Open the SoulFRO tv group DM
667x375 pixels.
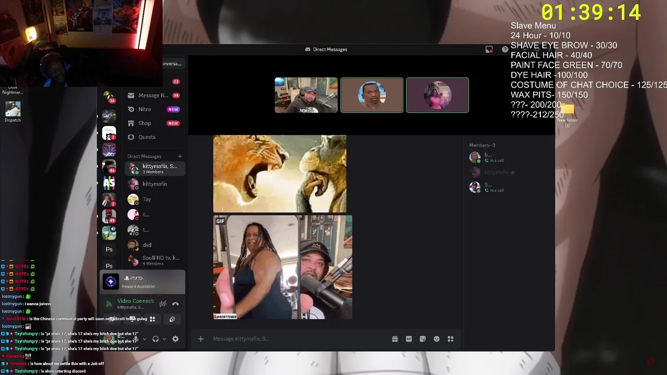154,260
